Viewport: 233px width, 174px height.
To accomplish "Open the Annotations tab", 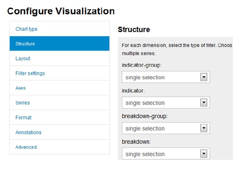I will (28, 132).
